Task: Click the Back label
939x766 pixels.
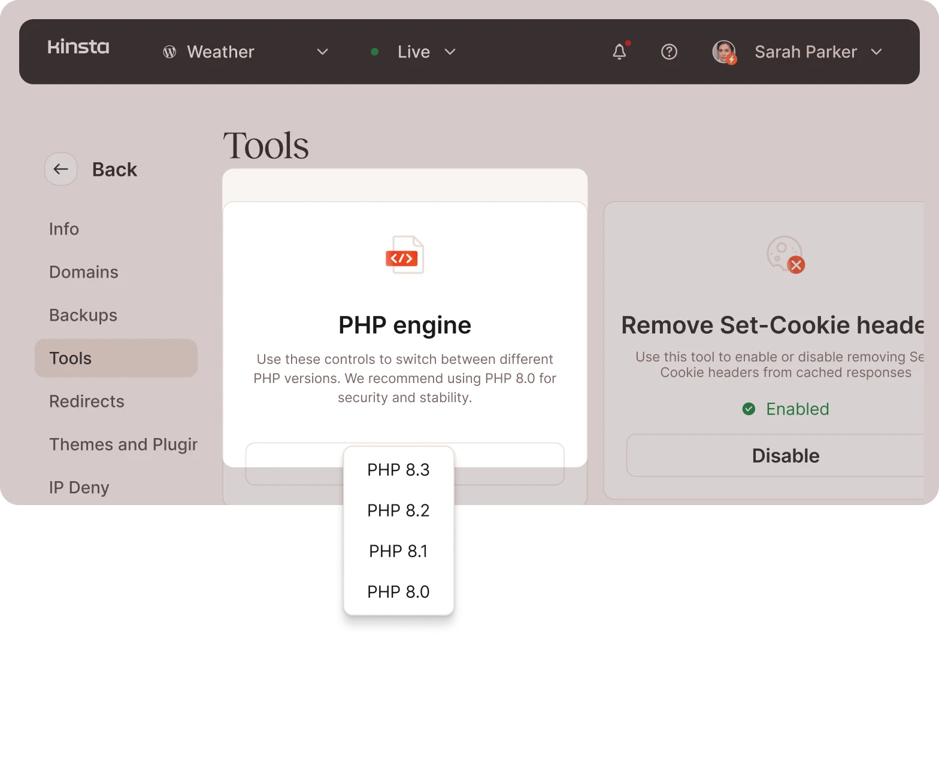Action: (x=114, y=170)
